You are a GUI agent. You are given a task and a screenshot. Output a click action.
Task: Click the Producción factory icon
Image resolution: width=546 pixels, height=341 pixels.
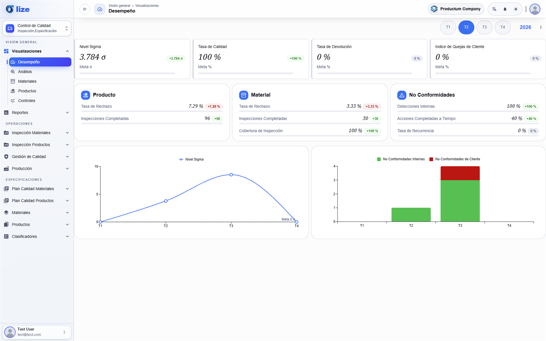[x=6, y=168]
